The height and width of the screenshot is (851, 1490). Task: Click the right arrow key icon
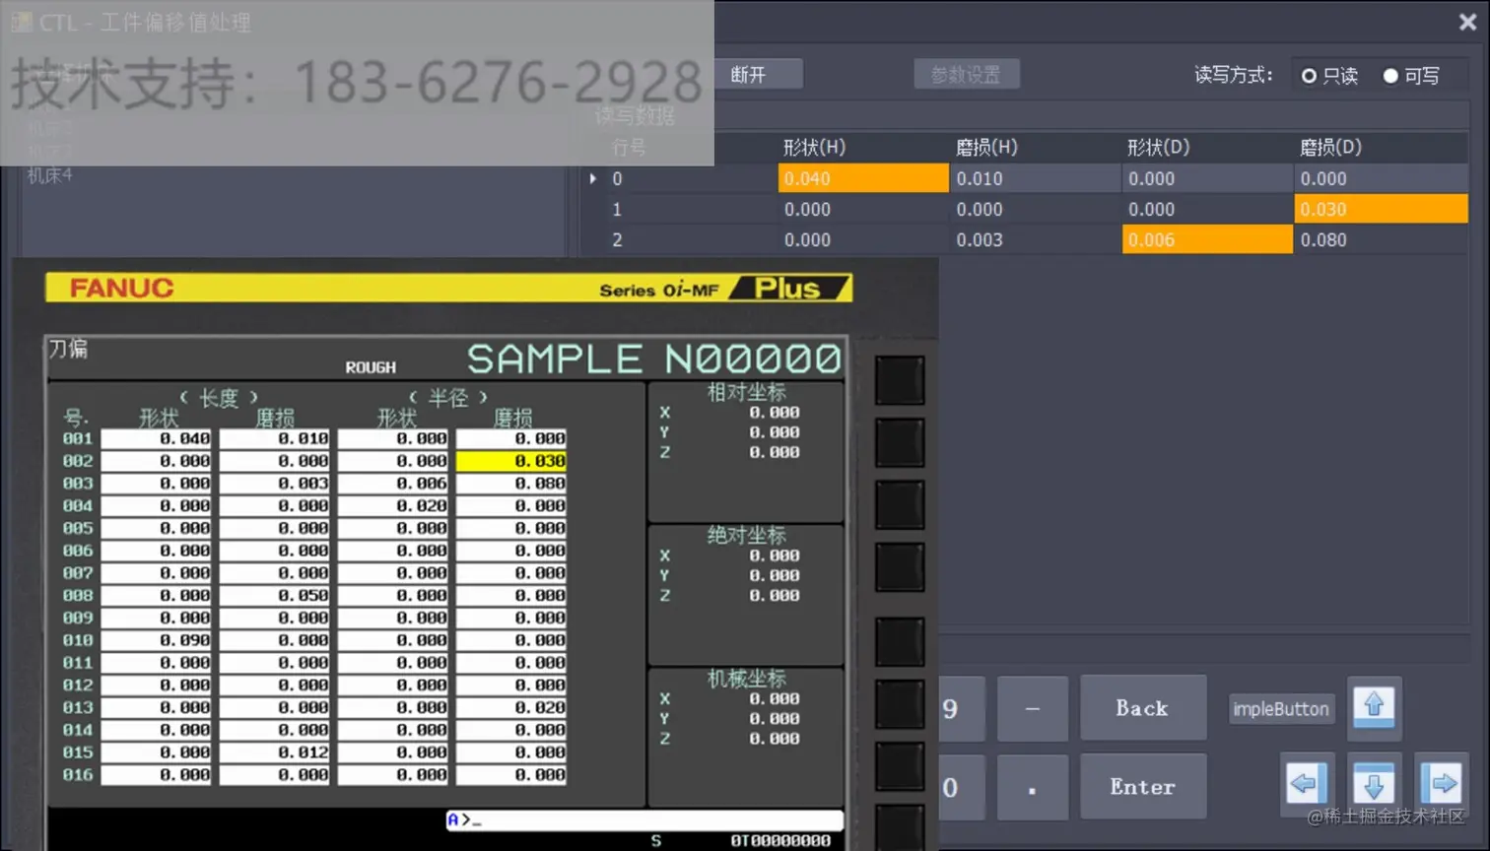[x=1443, y=785]
